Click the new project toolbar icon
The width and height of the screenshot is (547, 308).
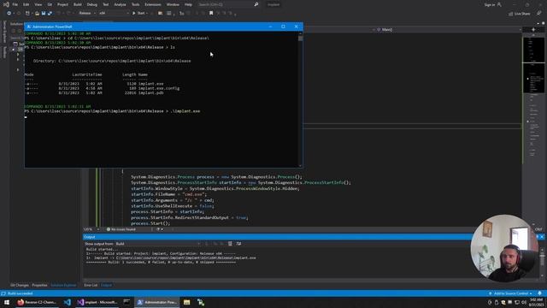27,14
